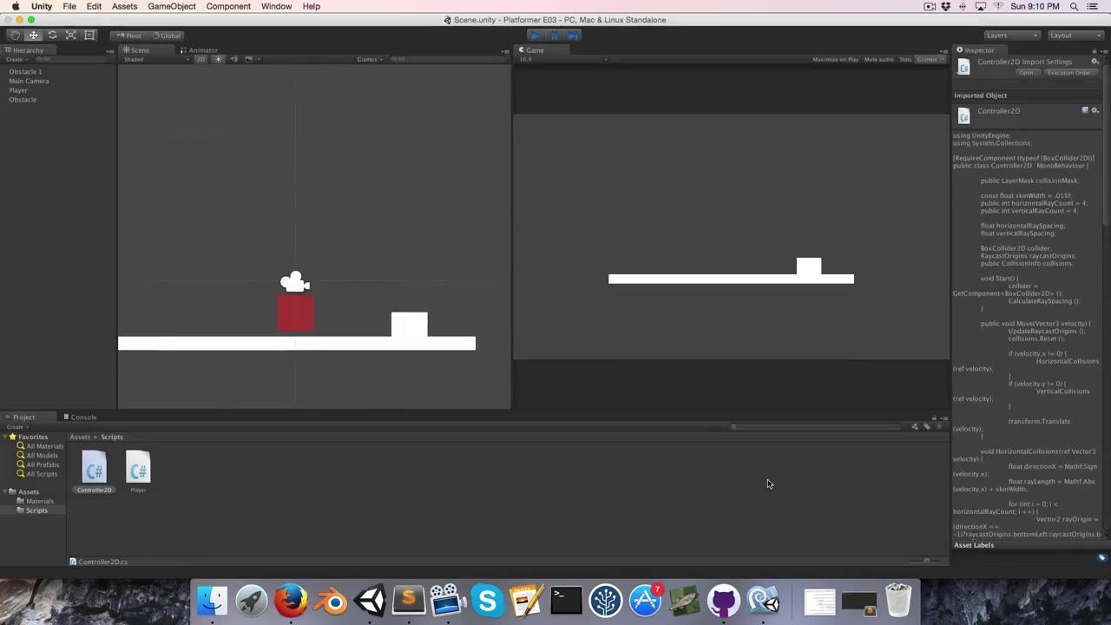
Task: Select the Scale tool
Action: (71, 36)
